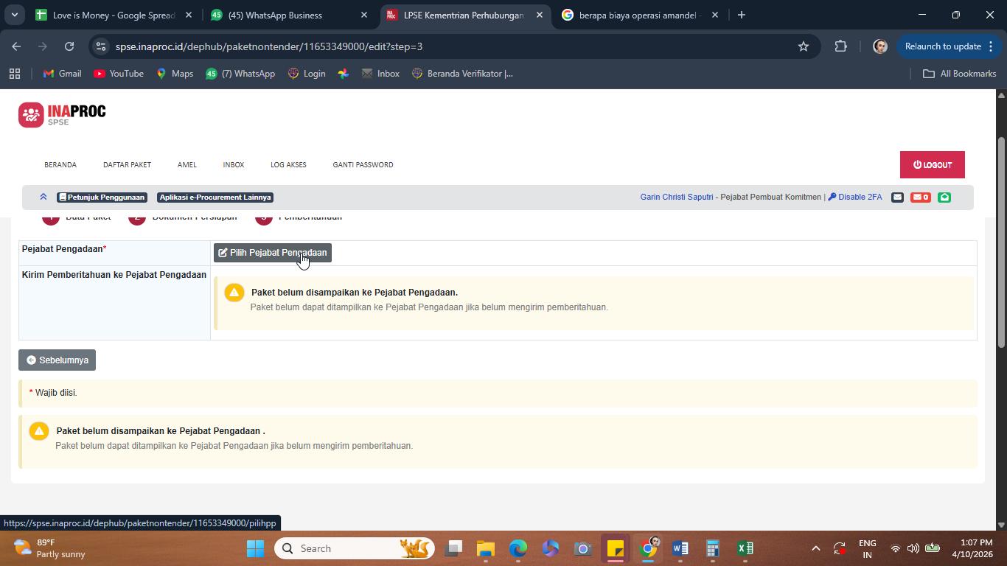Open the tab search dropdown

point(14,15)
